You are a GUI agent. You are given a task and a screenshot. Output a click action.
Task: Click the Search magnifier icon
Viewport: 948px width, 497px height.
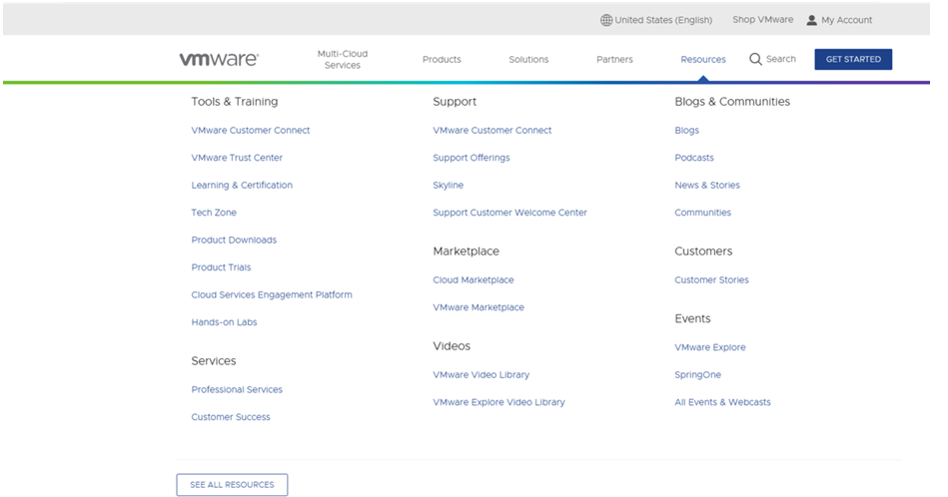point(755,59)
